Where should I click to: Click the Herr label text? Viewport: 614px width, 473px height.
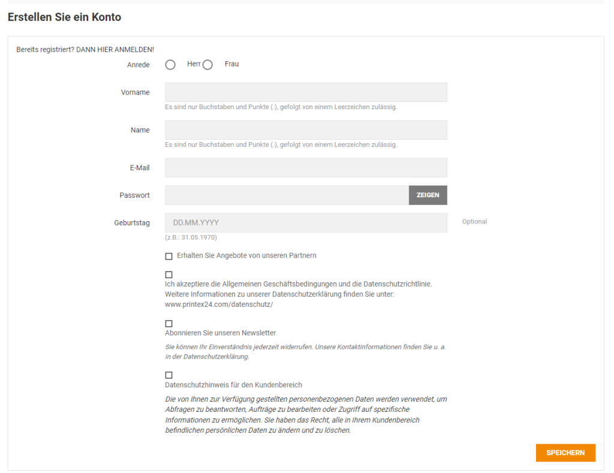(x=194, y=64)
